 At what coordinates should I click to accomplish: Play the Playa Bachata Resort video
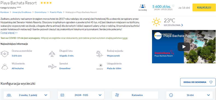[x=184, y=47]
